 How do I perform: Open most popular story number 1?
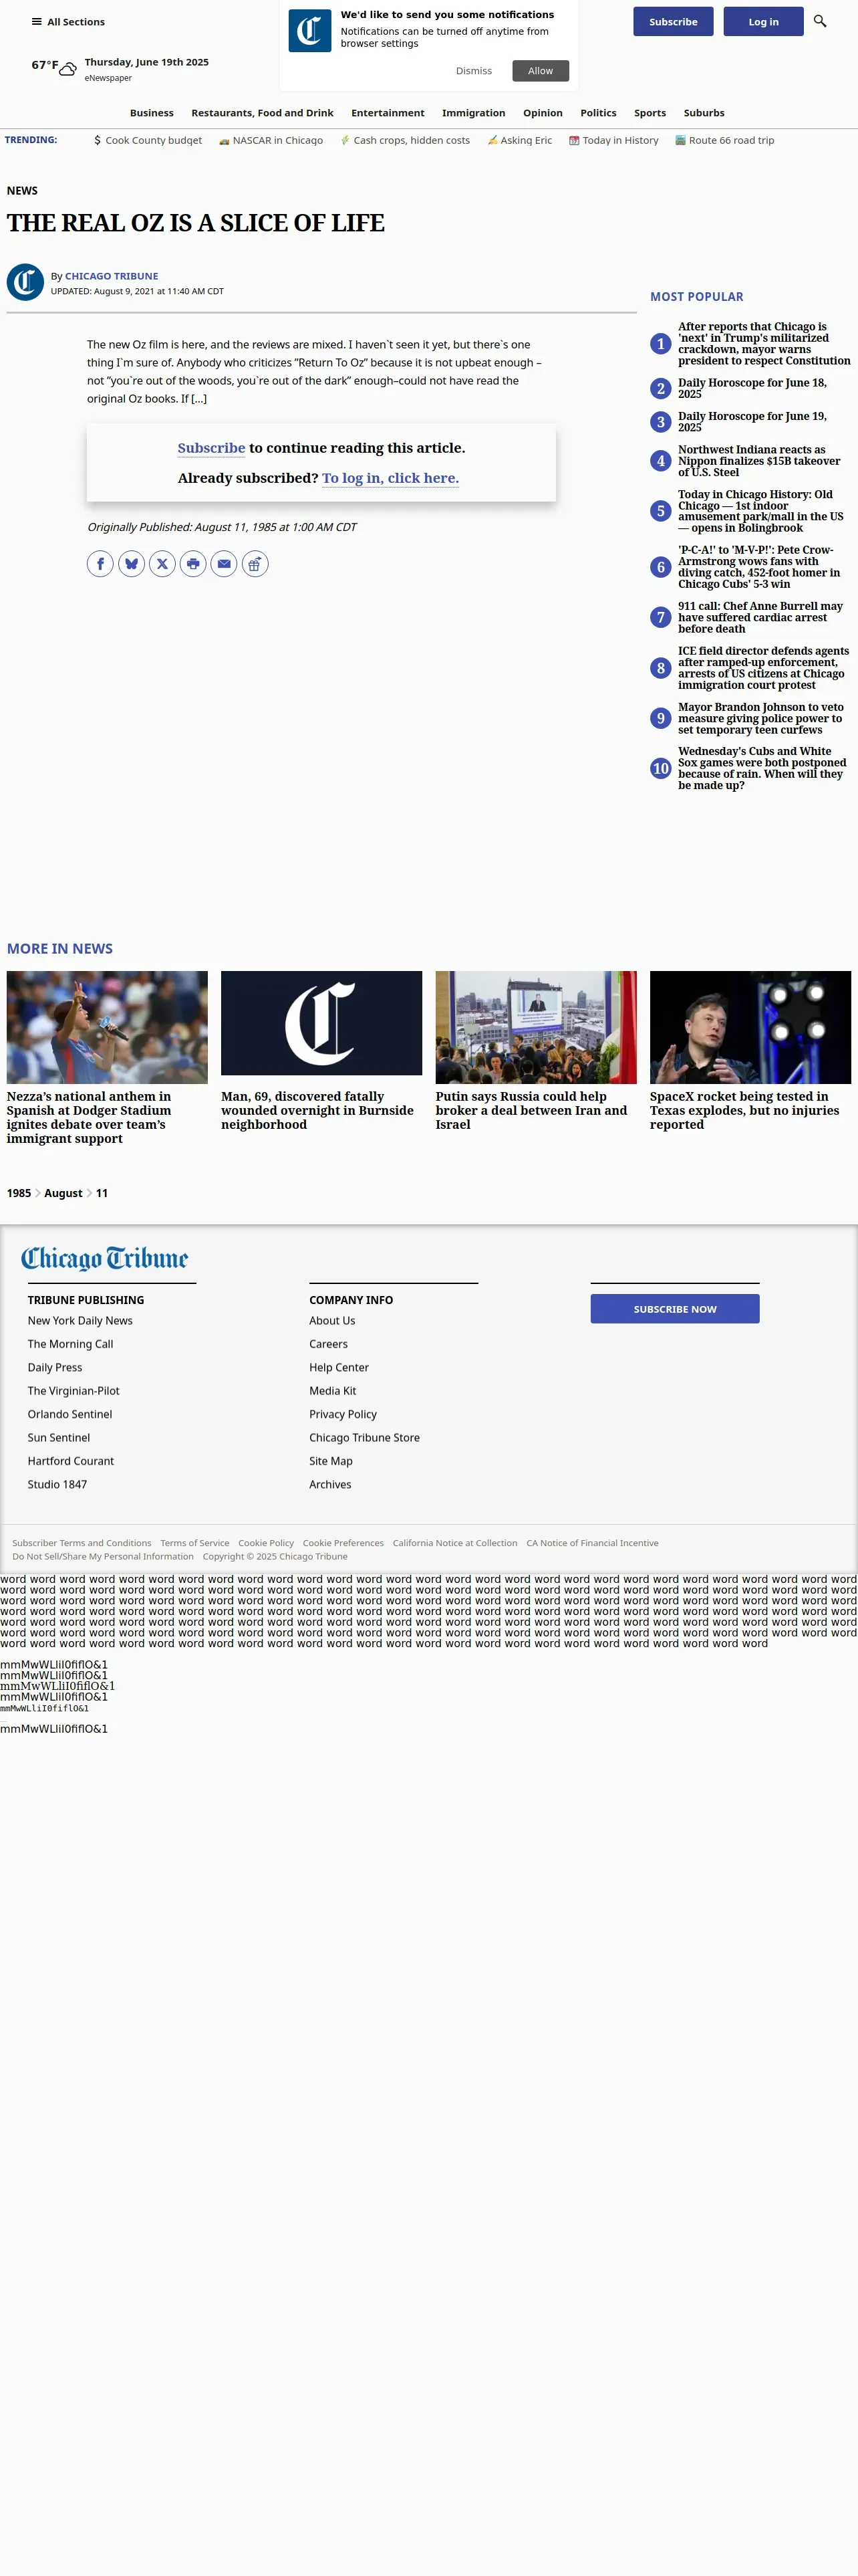tap(764, 344)
